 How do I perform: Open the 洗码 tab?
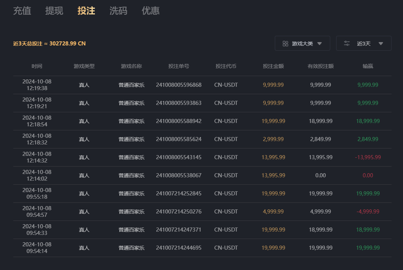click(x=119, y=11)
